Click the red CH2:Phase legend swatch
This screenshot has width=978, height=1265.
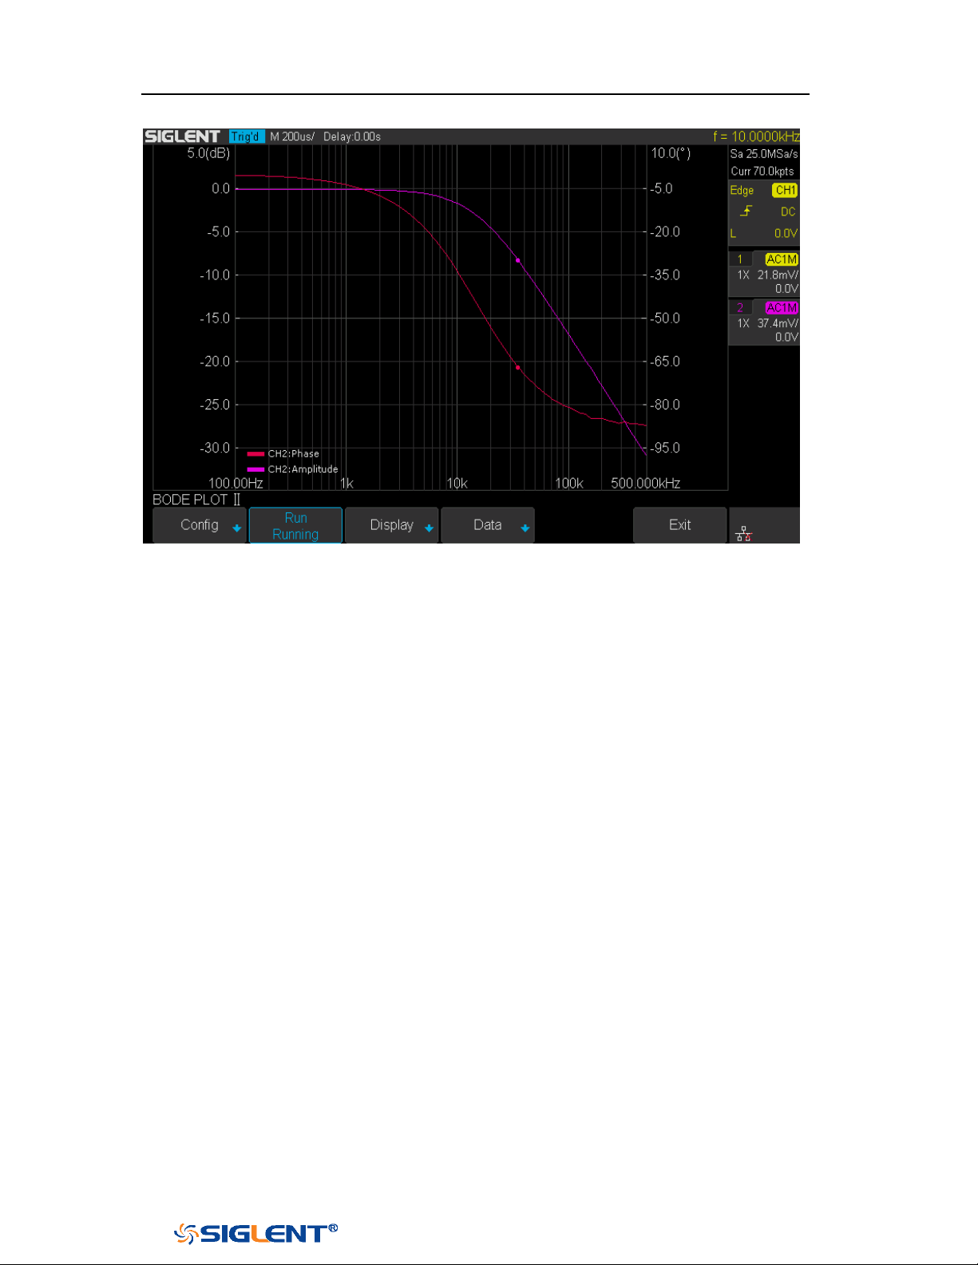click(x=255, y=453)
